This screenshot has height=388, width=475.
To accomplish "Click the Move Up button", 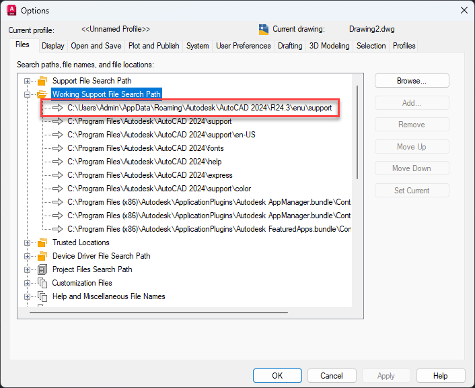I will [412, 147].
